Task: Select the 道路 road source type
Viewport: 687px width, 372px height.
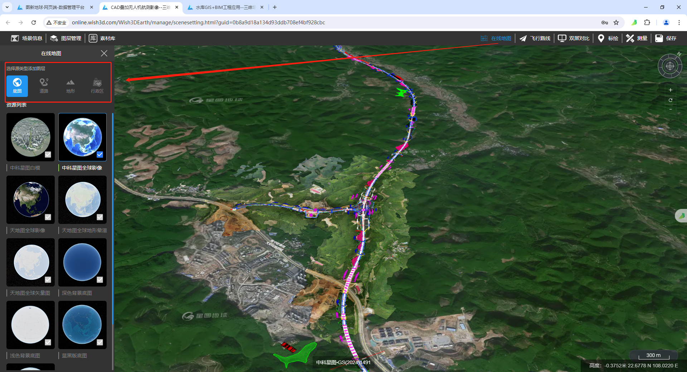Action: click(x=44, y=86)
